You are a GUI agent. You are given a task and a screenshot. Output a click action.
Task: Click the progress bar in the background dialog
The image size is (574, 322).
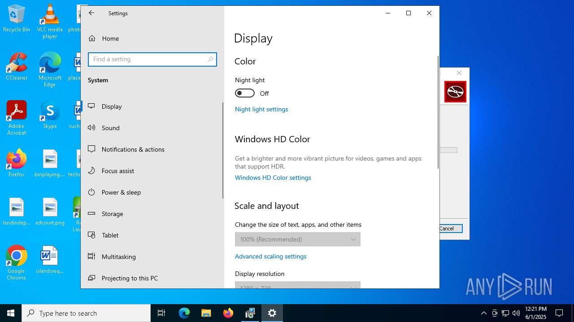pyautogui.click(x=448, y=150)
